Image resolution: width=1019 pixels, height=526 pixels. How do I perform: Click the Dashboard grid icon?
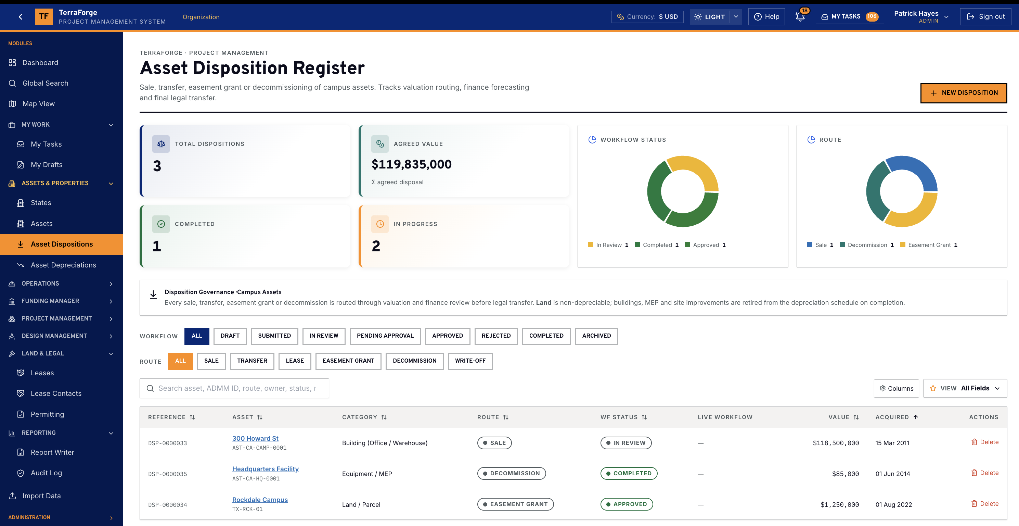point(12,63)
